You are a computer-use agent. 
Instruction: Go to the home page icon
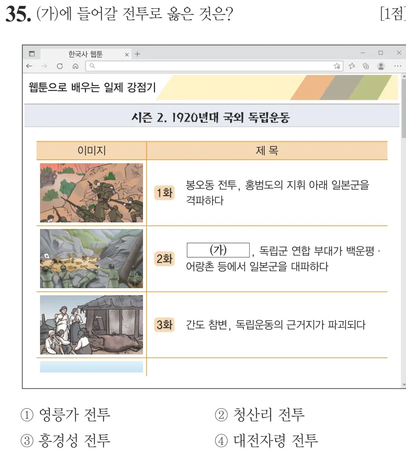[x=75, y=66]
